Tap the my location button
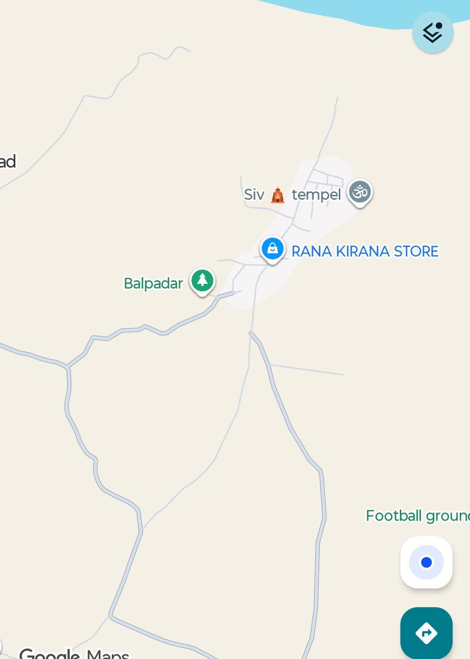The image size is (470, 659). click(426, 562)
